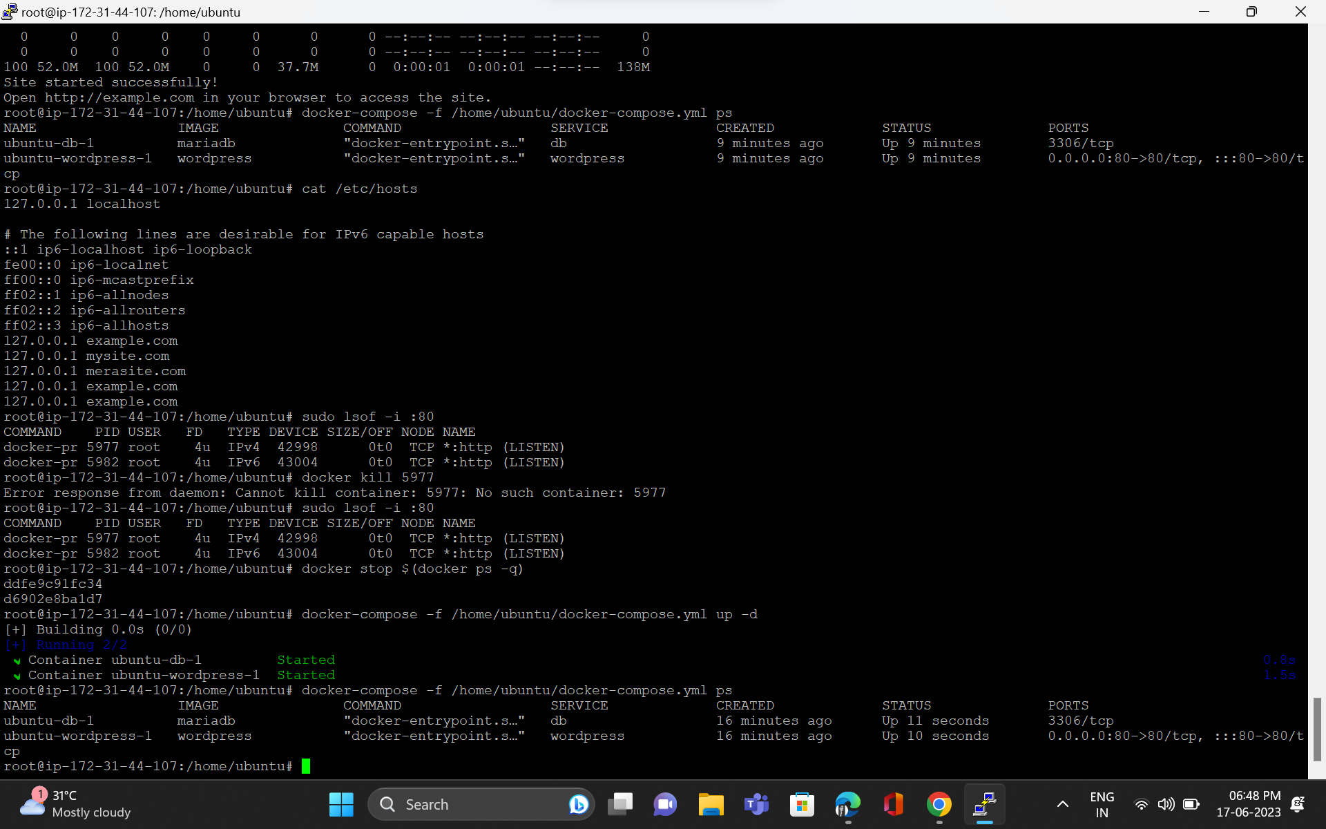1326x829 pixels.
Task: Open the Start menu
Action: (341, 804)
